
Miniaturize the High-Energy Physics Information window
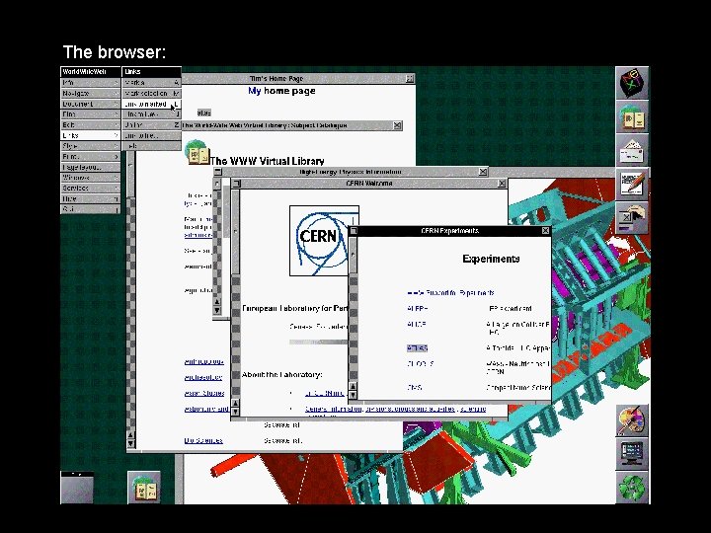[218, 172]
